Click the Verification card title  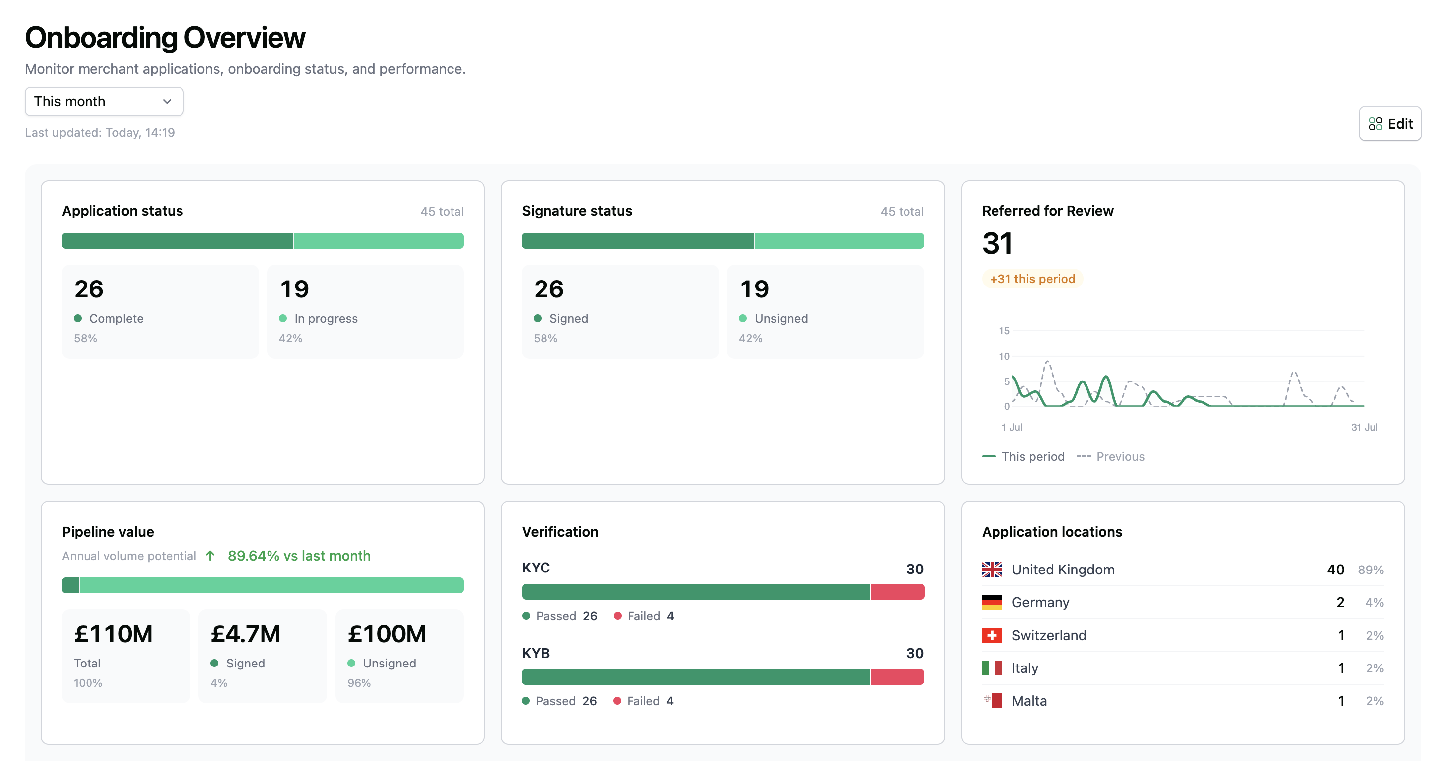560,532
